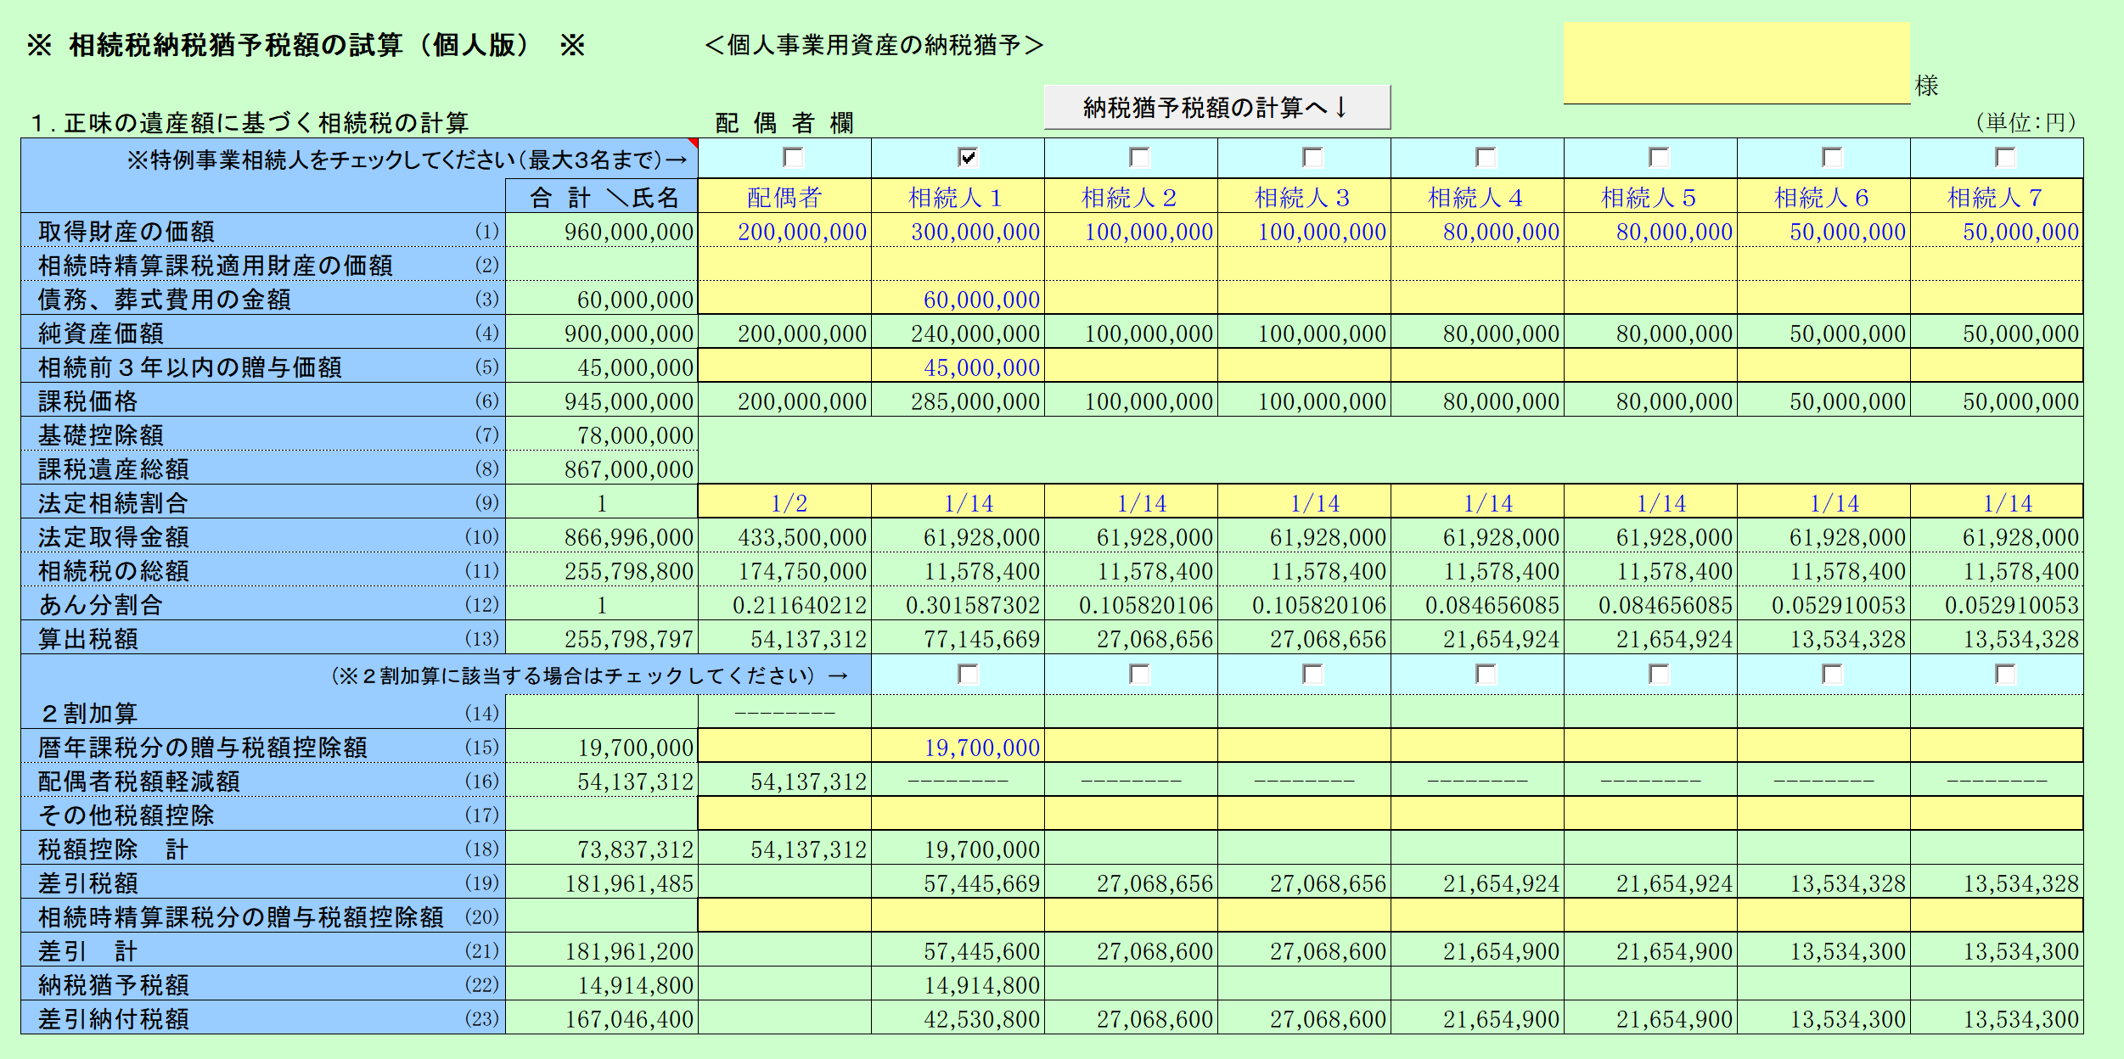The height and width of the screenshot is (1059, 2124).
Task: Select the 配偶者 name header cell
Action: point(784,196)
